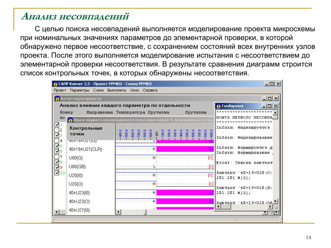The width and height of the screenshot is (331, 248).
Task: Click the Поиск первого несовпадения window icon
Action: [x=70, y=120]
